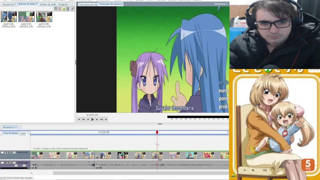Image resolution: width=320 pixels, height=180 pixels.
Task: Play the sequence preview
Action: pyautogui.click(x=92, y=119)
